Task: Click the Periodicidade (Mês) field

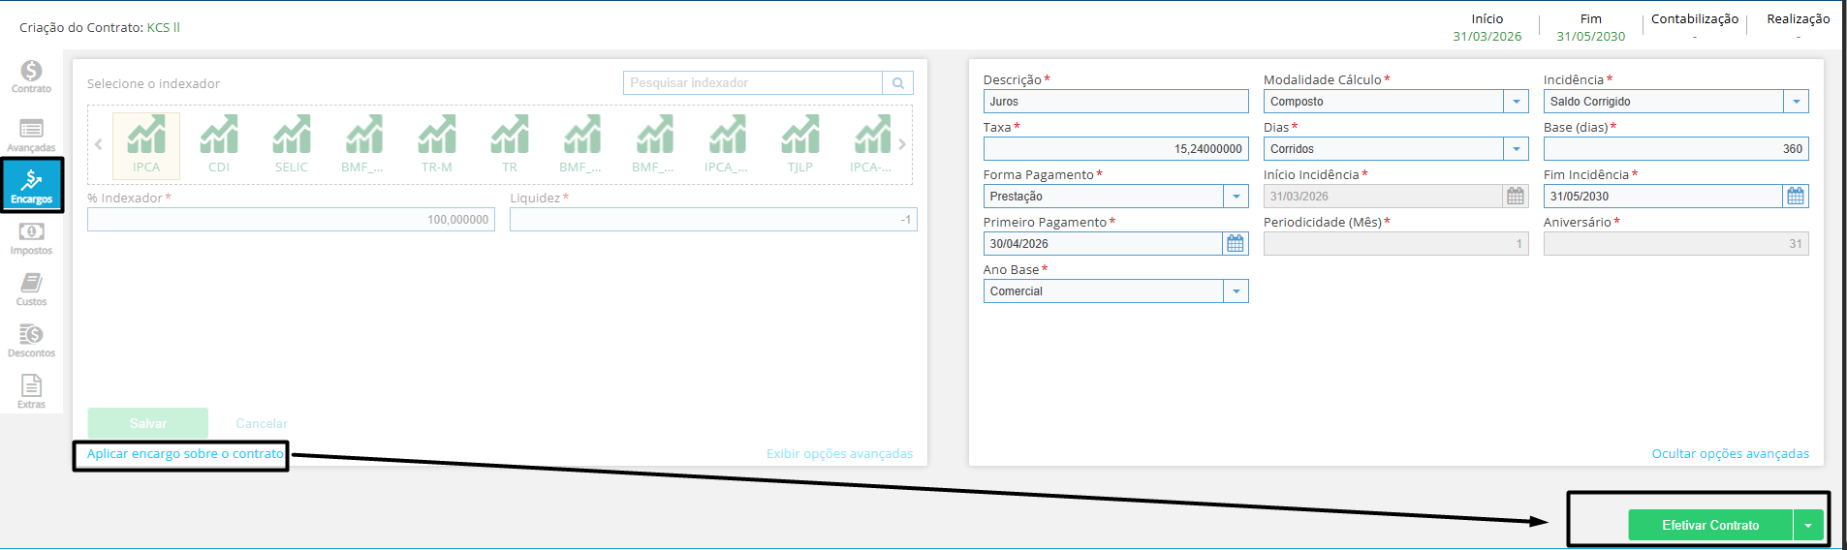Action: 1396,244
